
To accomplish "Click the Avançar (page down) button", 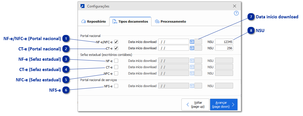I will [224, 105].
